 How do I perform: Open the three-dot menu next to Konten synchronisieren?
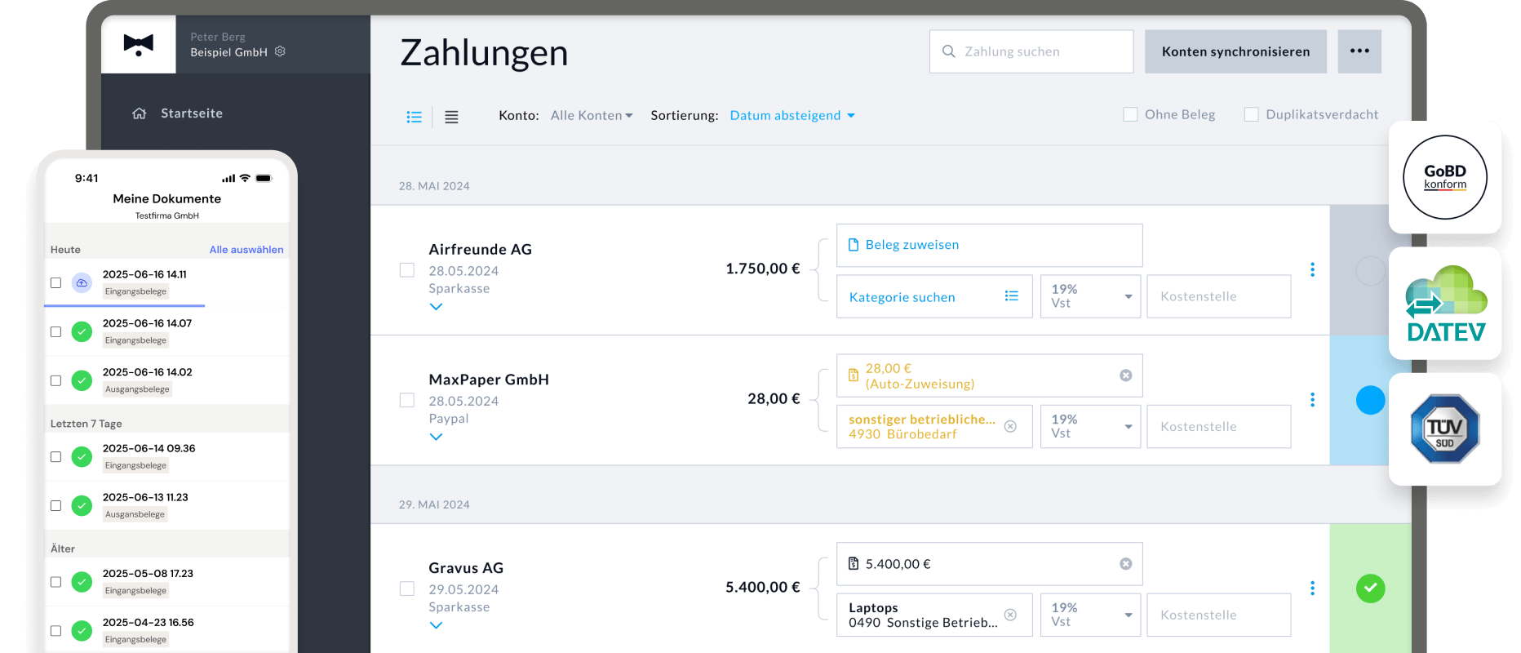point(1359,51)
